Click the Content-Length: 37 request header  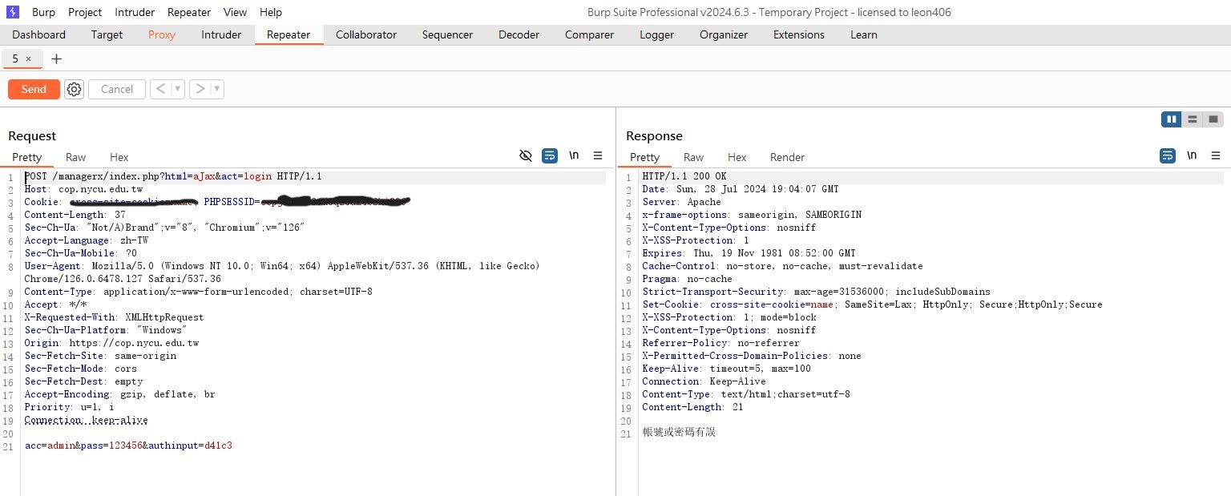[x=75, y=215]
